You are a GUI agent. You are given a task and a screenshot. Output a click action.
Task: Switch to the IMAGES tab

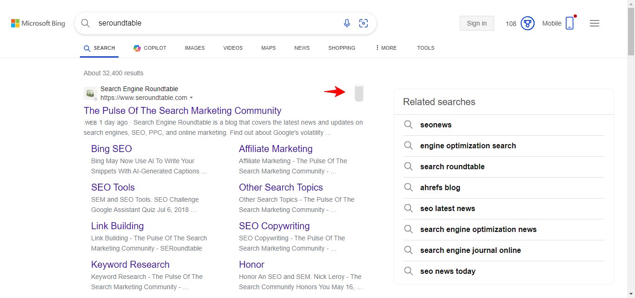tap(194, 48)
